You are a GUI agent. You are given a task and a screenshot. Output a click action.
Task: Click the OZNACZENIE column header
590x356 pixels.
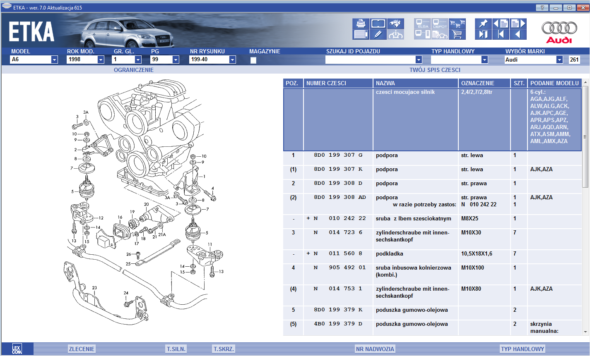[x=484, y=83]
